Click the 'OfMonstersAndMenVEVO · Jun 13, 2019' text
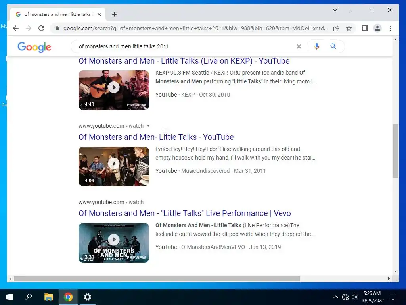Viewport: 406px width, 305px height. (x=231, y=247)
